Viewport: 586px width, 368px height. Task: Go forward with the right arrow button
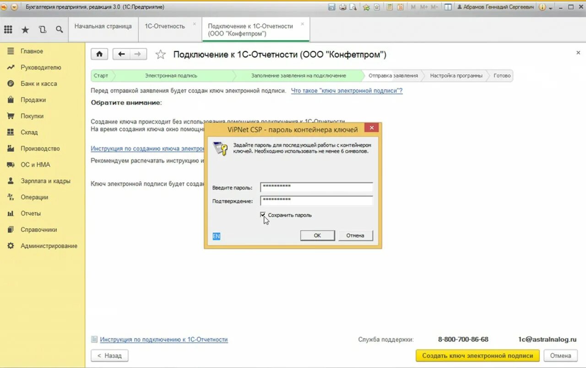[x=138, y=54]
